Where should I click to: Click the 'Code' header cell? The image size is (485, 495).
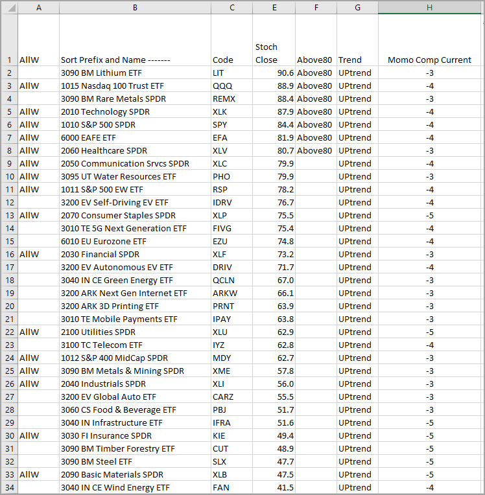[232, 40]
